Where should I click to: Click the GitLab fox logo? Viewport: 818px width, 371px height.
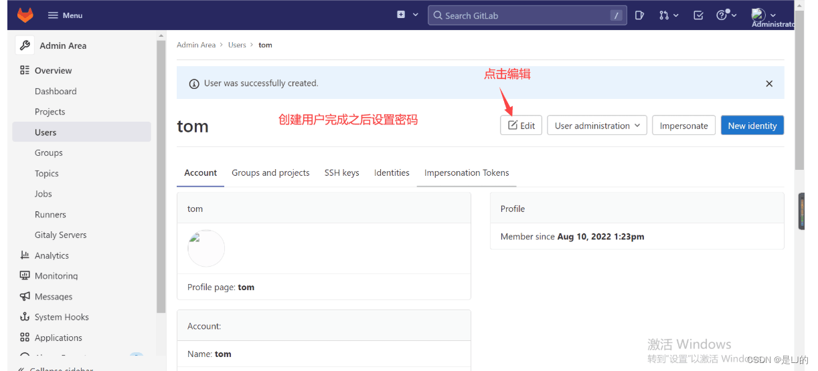tap(25, 15)
